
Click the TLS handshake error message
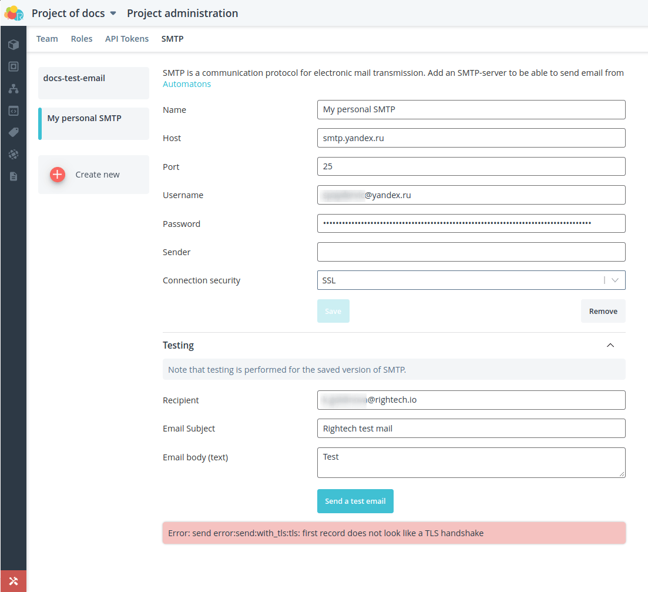click(394, 533)
